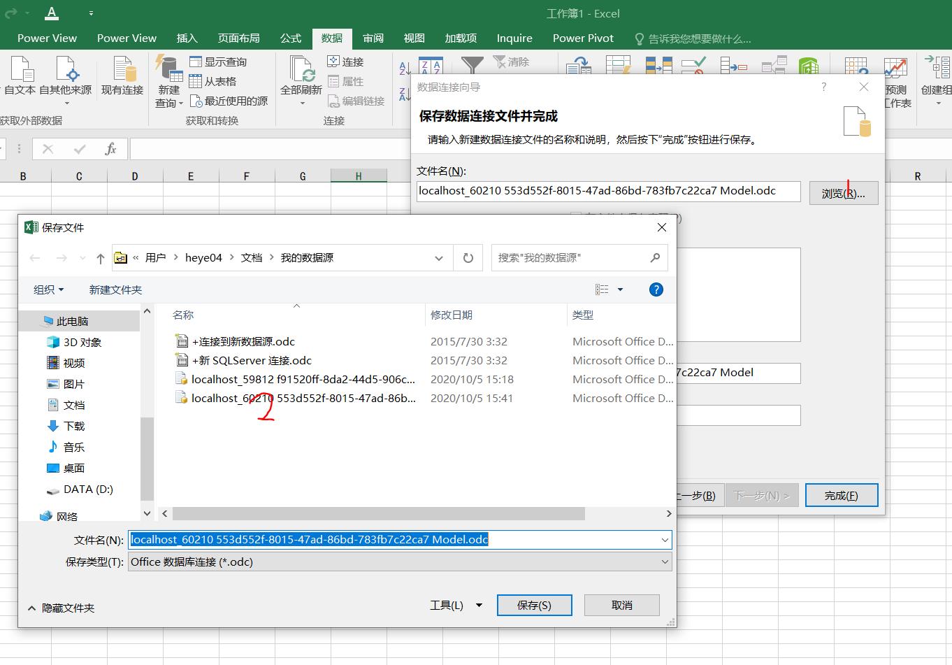Open recent locations dropdown arrow
The width and height of the screenshot is (952, 665).
coord(82,258)
